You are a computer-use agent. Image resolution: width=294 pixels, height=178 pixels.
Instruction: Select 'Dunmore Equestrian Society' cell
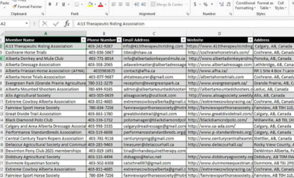45,163
